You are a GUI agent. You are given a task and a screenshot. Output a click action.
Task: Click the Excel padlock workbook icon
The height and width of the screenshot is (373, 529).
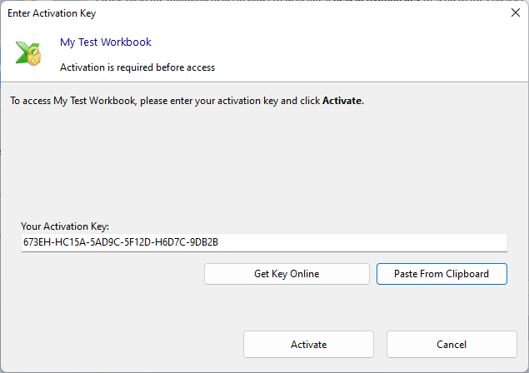[27, 54]
